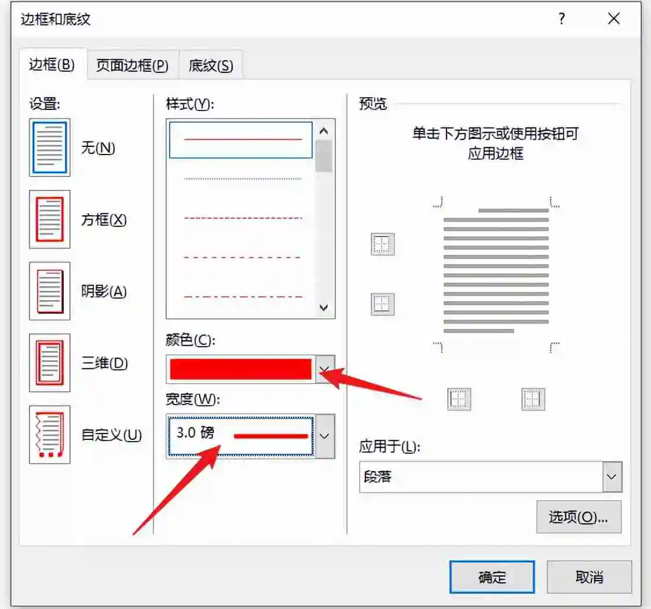Choose the 自定义(U) custom border icon
This screenshot has height=609, width=651.
tap(50, 434)
